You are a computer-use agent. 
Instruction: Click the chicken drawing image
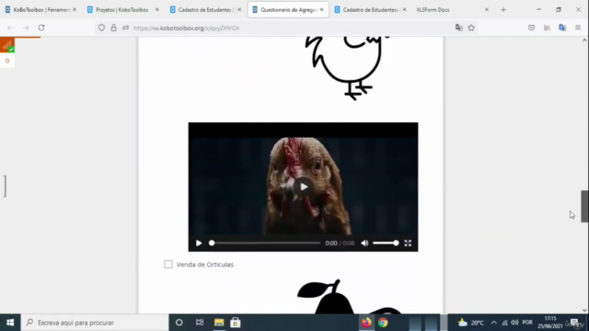348,69
